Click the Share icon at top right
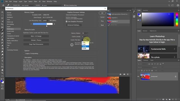Image resolution: width=180 pixels, height=101 pixels. coord(178,5)
